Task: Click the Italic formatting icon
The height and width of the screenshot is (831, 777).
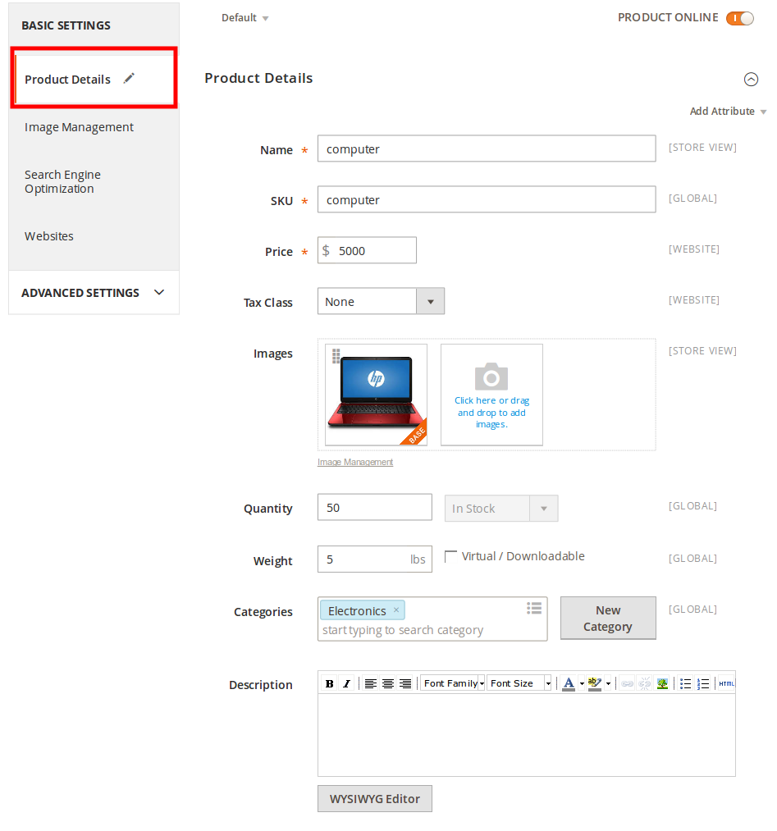Action: (346, 683)
